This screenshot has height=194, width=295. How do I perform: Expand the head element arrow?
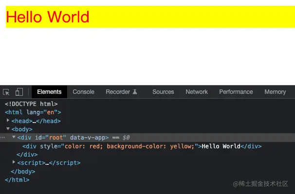click(x=8, y=120)
